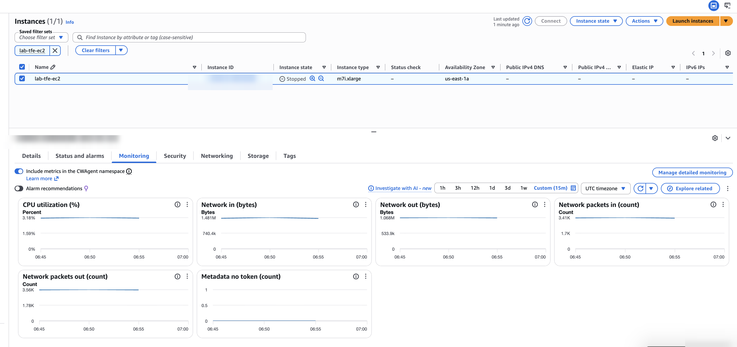This screenshot has height=347, width=737.
Task: Expand the auto-refresh interval arrow
Action: tap(651, 188)
